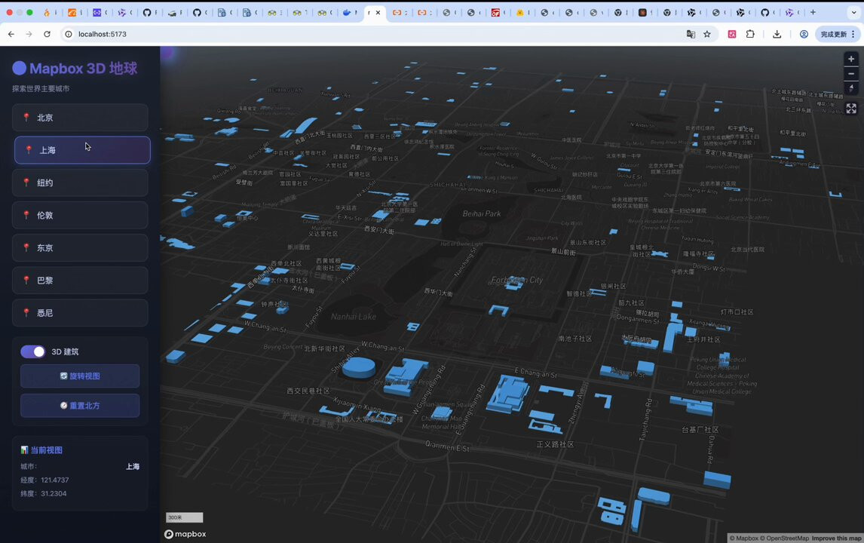
Task: Click the compass reset bearing control
Action: (x=850, y=88)
